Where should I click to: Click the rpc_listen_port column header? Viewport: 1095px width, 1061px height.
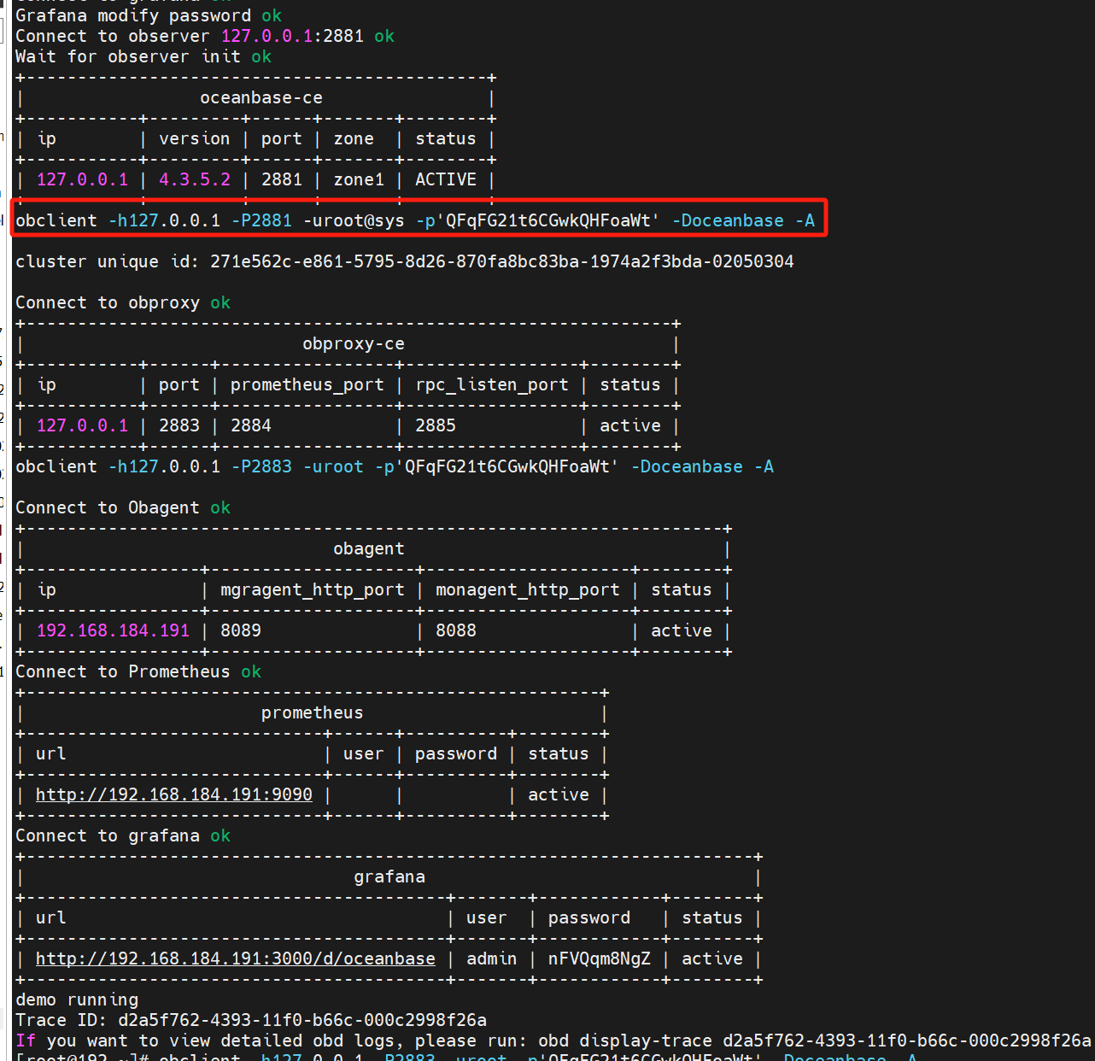click(492, 384)
